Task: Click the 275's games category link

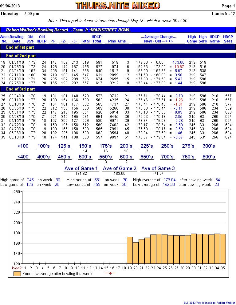Action: click(x=188, y=146)
